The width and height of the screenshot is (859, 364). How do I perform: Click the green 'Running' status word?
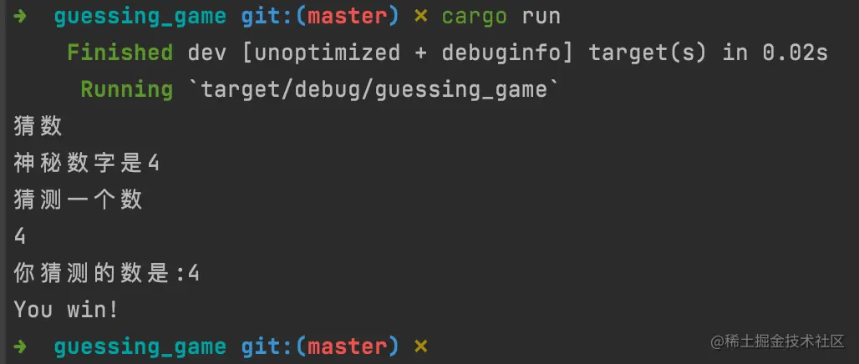pos(127,89)
